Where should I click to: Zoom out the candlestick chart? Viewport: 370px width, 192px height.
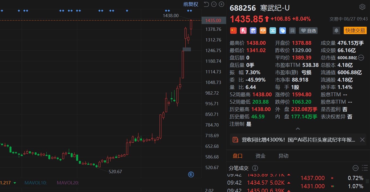click(x=214, y=4)
